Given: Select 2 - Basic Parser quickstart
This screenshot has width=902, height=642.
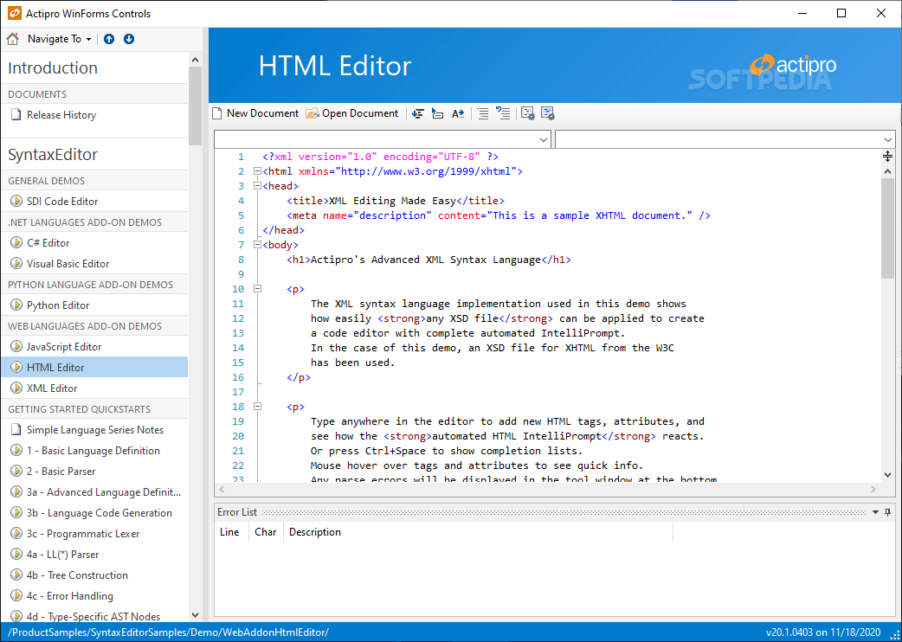Looking at the screenshot, I should [x=94, y=472].
